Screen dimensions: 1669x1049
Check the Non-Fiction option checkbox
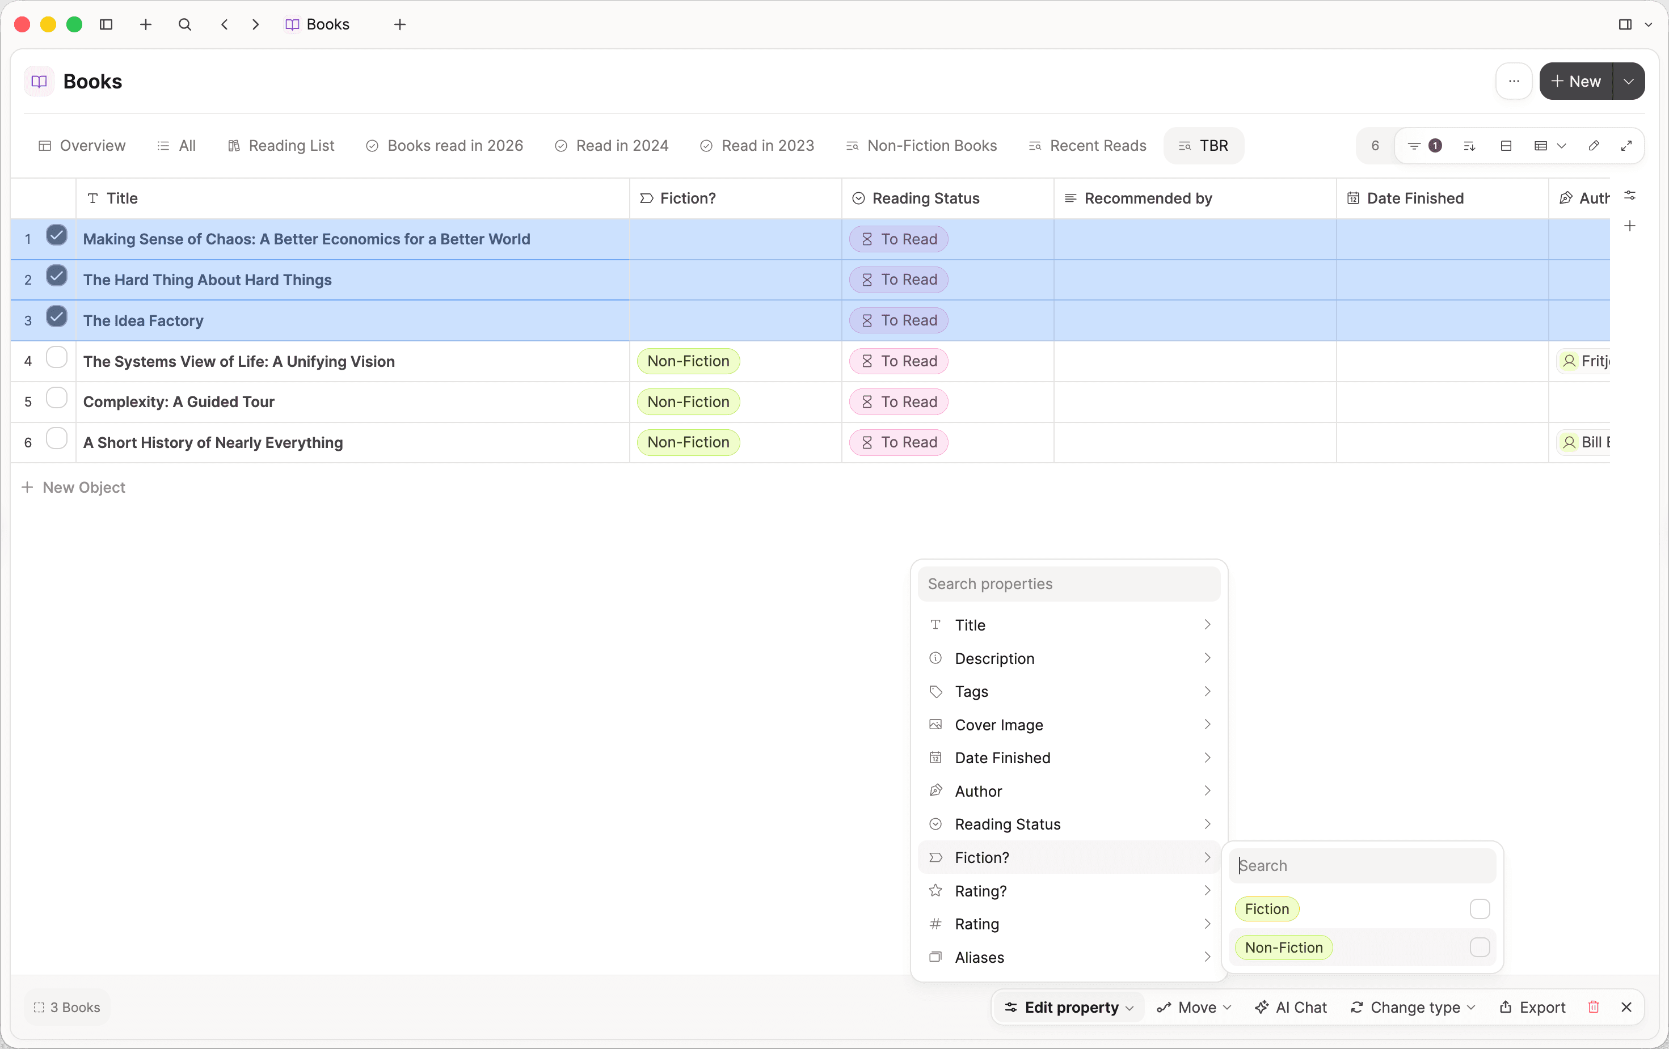1479,947
